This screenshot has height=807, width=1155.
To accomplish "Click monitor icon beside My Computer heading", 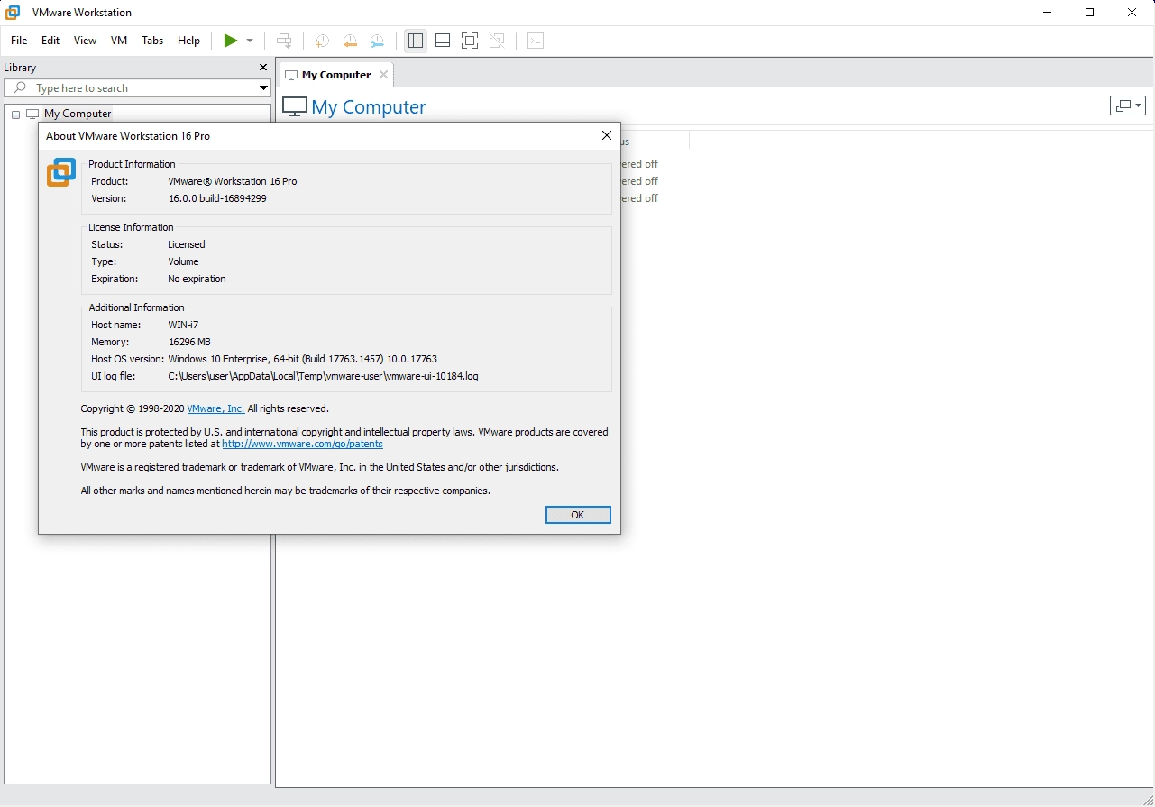I will tap(295, 107).
